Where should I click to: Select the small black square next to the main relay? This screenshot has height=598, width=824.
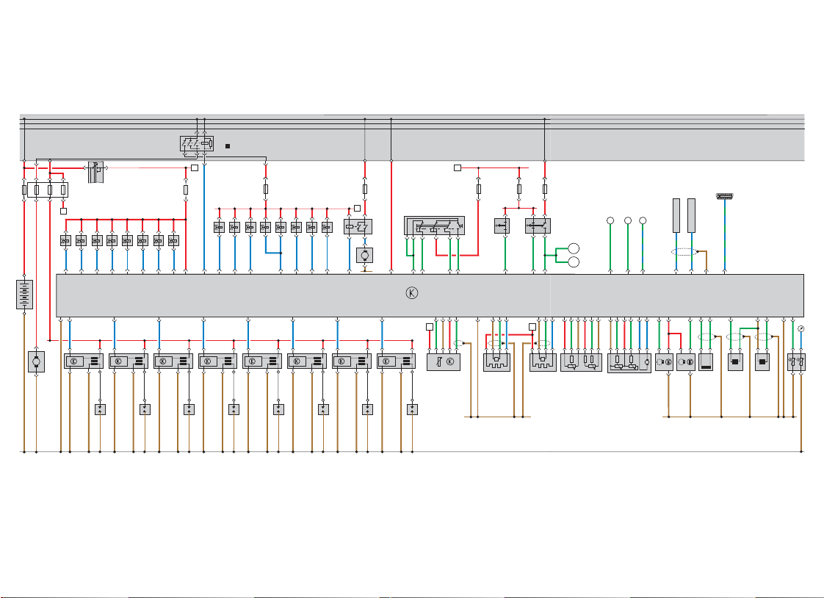228,146
